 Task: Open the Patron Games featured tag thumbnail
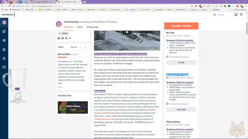coord(73,107)
